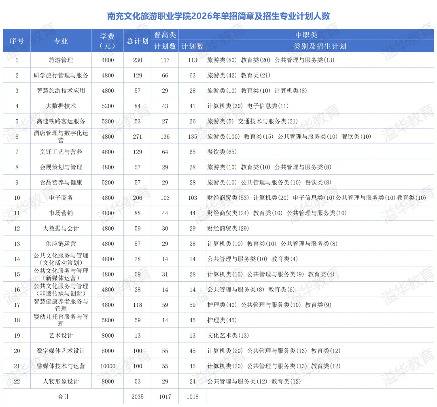
Task: Click the 电子商务 major cell
Action: (61, 198)
